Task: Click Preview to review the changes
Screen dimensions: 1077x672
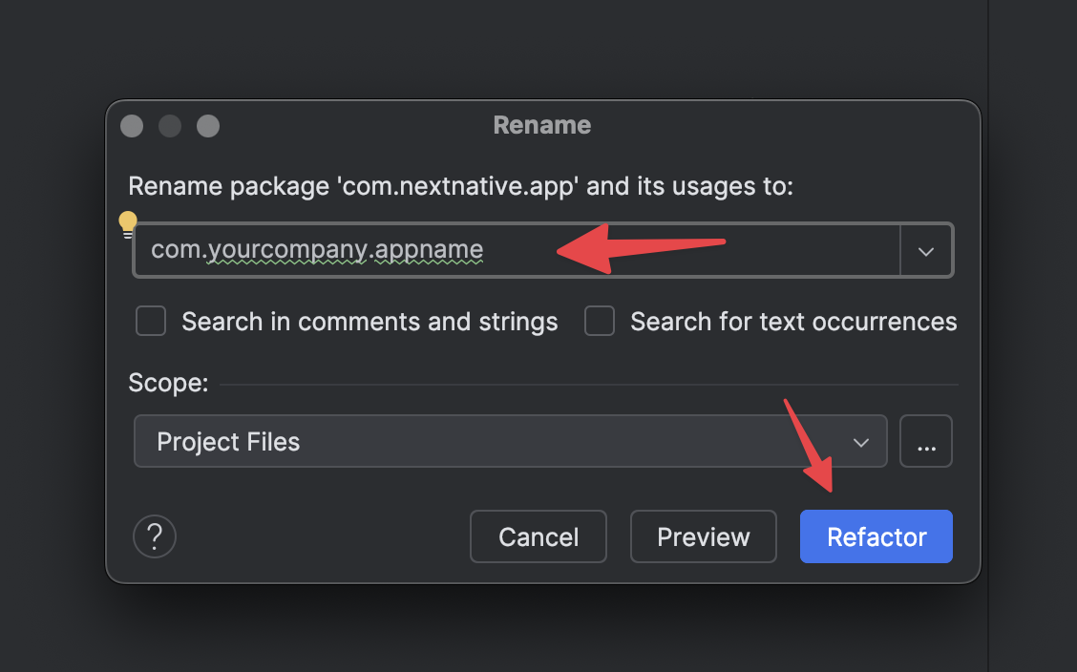Action: (x=703, y=536)
